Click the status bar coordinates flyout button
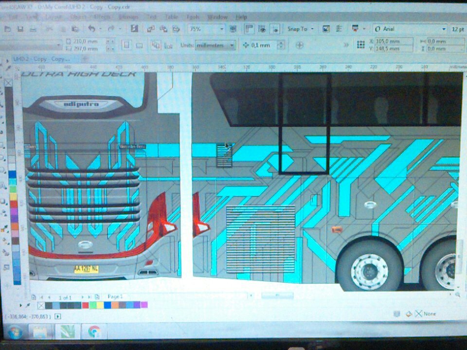467x350 pixels. [x=58, y=316]
